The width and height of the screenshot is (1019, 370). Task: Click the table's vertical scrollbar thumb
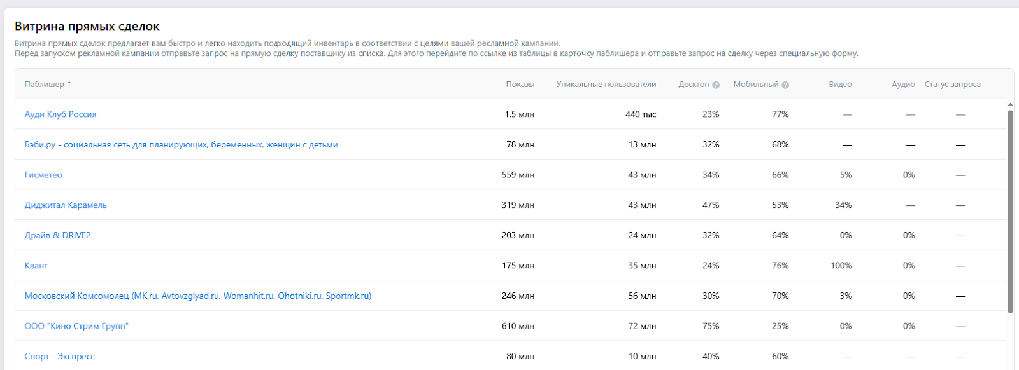(x=1010, y=212)
